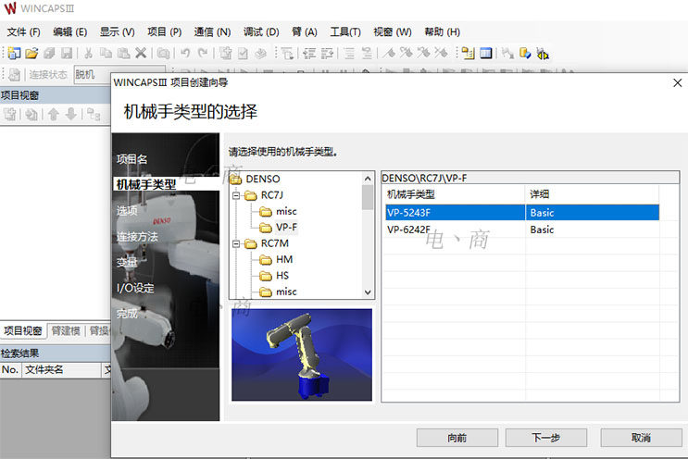Click the 文件夹名 column header in search results
This screenshot has height=459, width=688.
coord(61,369)
